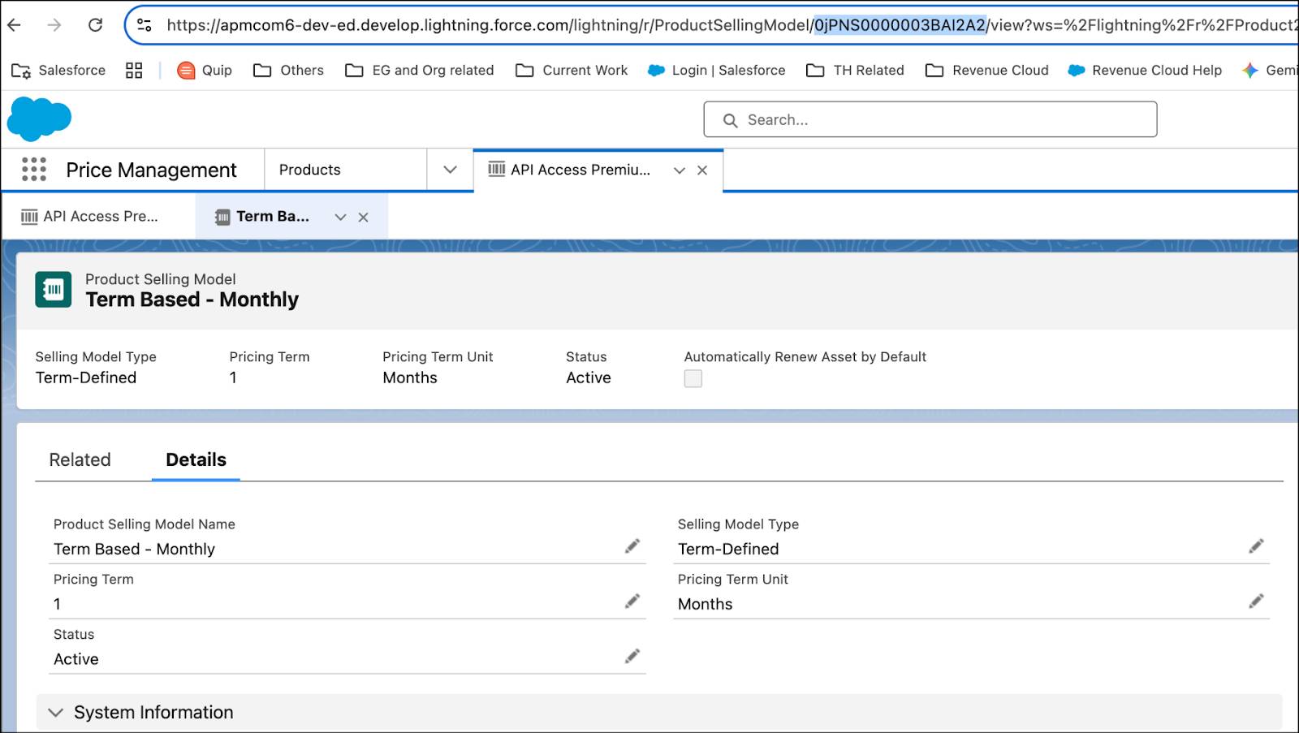Open Products navigation dropdown chevron

coord(450,170)
